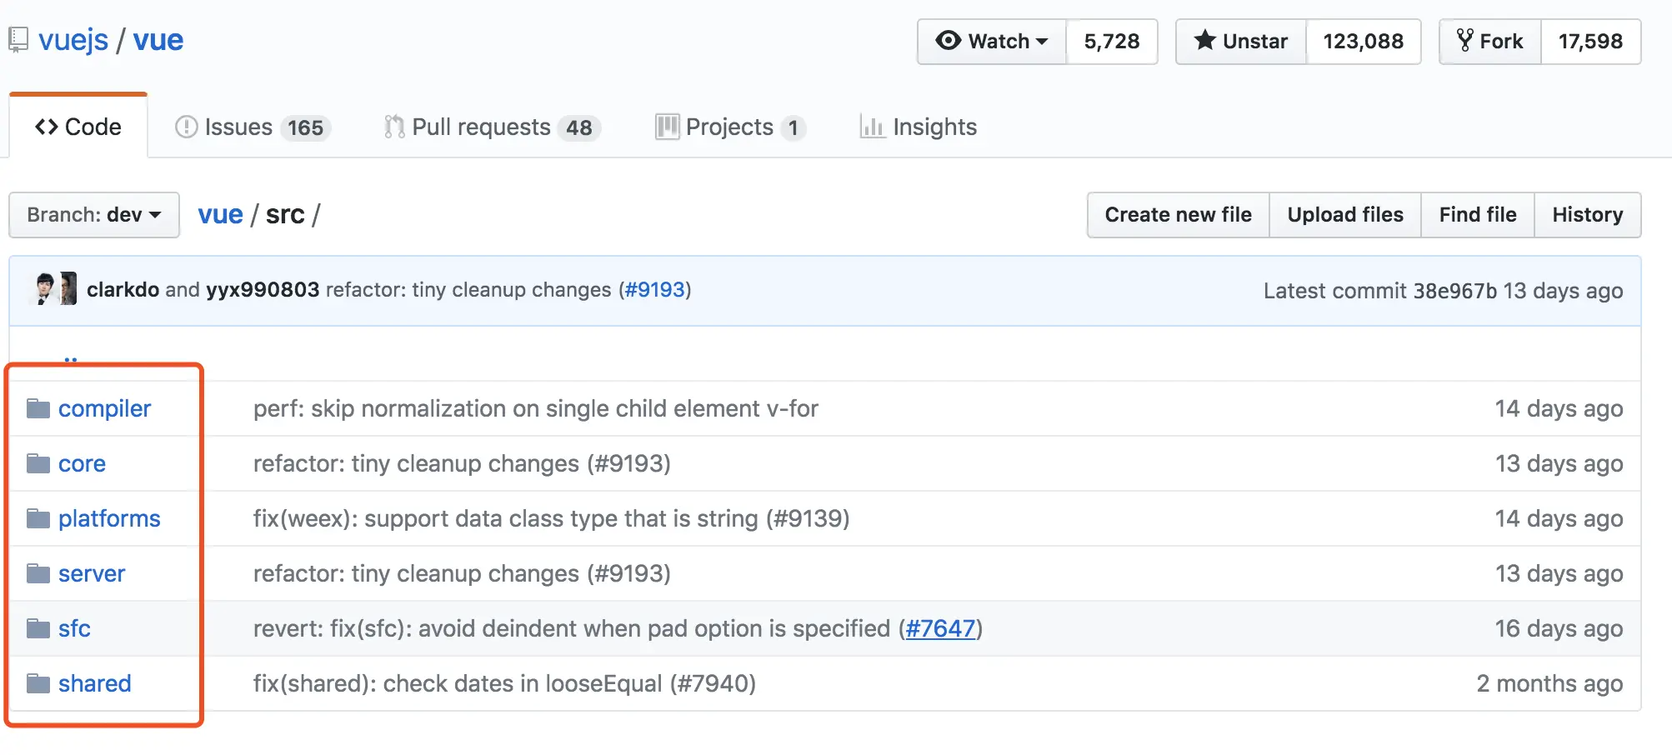1672x755 pixels.
Task: Click the server folder icon
Action: coord(38,573)
